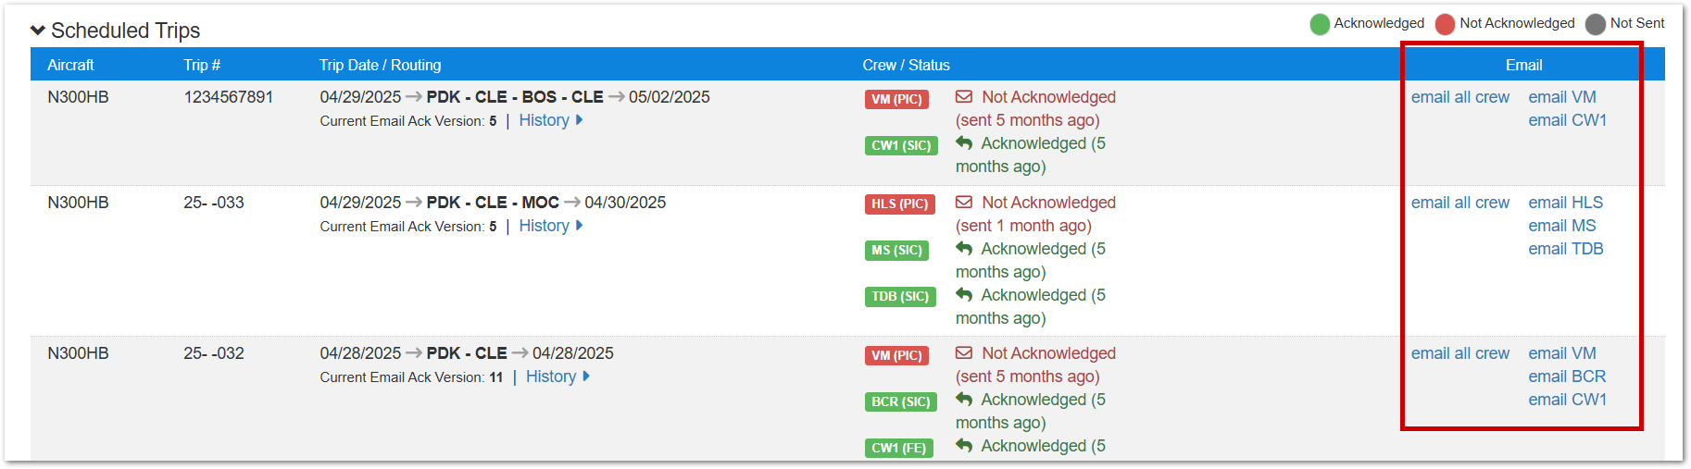
Task: Click the gray Not Sent legend circle
Action: (1595, 24)
